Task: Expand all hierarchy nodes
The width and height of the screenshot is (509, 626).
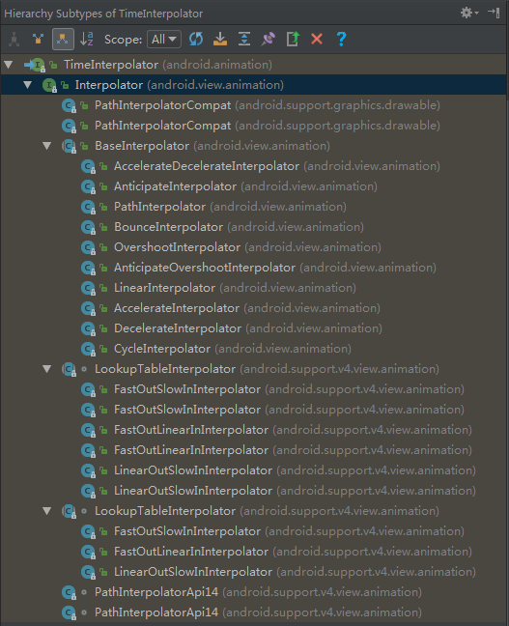Action: [244, 39]
